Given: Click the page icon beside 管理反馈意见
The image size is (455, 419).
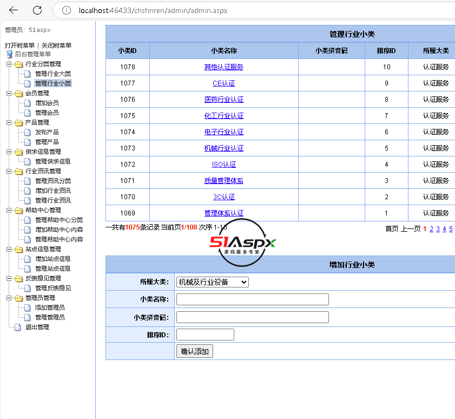Looking at the screenshot, I should click(28, 288).
